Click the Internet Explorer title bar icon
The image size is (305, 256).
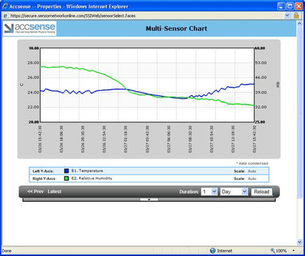pyautogui.click(x=5, y=6)
